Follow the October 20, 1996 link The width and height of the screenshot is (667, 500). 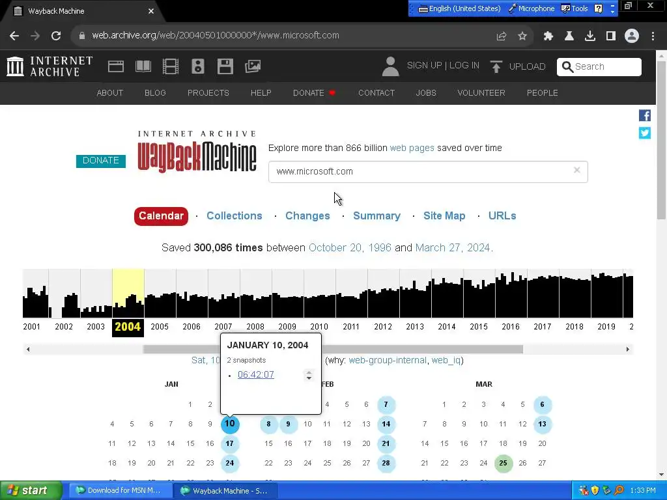[x=350, y=248]
